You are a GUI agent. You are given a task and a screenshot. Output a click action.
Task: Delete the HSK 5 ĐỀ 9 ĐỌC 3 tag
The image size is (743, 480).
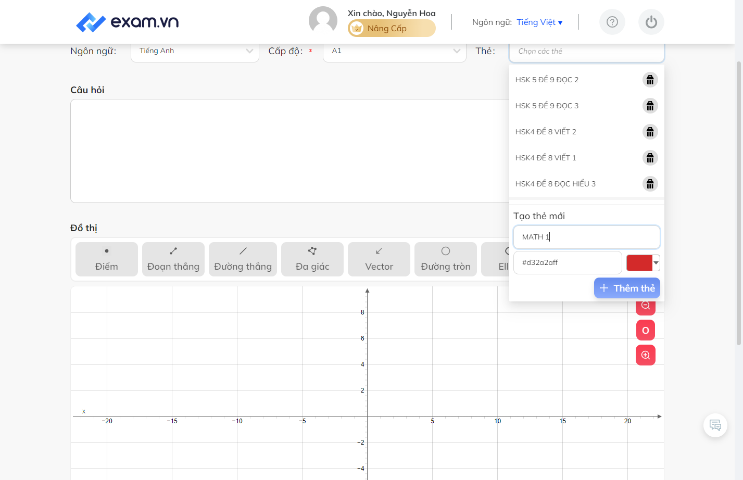[650, 106]
